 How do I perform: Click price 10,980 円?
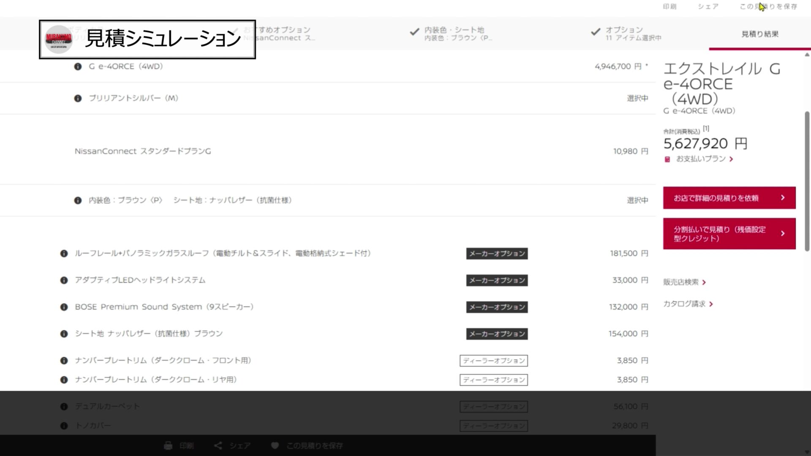tap(631, 151)
